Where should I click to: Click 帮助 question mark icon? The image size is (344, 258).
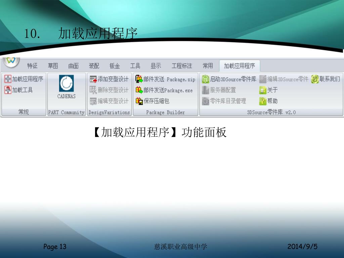263,101
